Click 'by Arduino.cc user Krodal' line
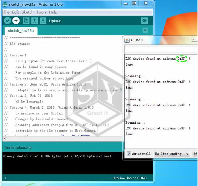Image resolution: width=198 pixels, height=186 pixels. (33, 113)
